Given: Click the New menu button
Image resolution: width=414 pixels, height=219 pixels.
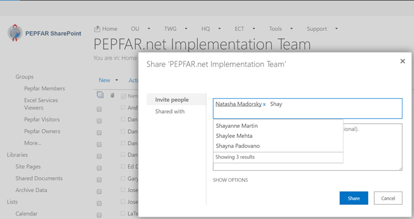Looking at the screenshot, I should point(104,80).
